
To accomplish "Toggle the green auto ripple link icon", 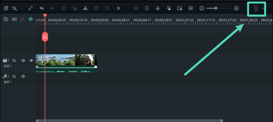I will click(30, 8).
